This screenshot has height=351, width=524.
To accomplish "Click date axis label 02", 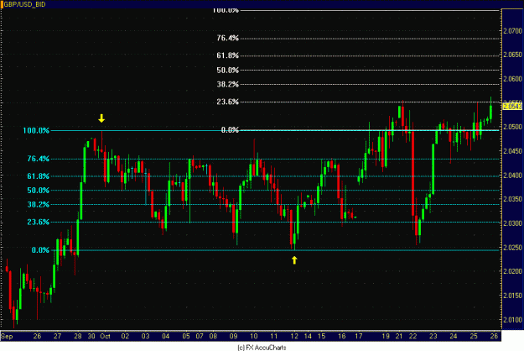I will pos(125,336).
